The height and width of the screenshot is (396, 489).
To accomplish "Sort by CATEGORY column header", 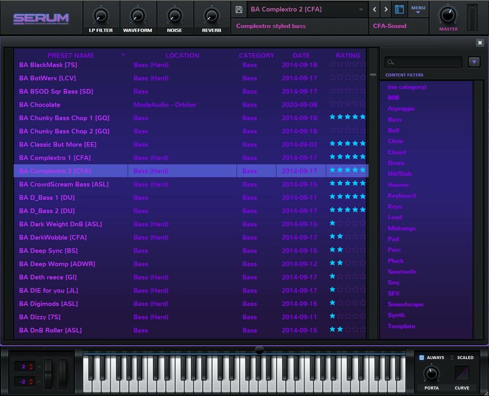I will (x=256, y=55).
